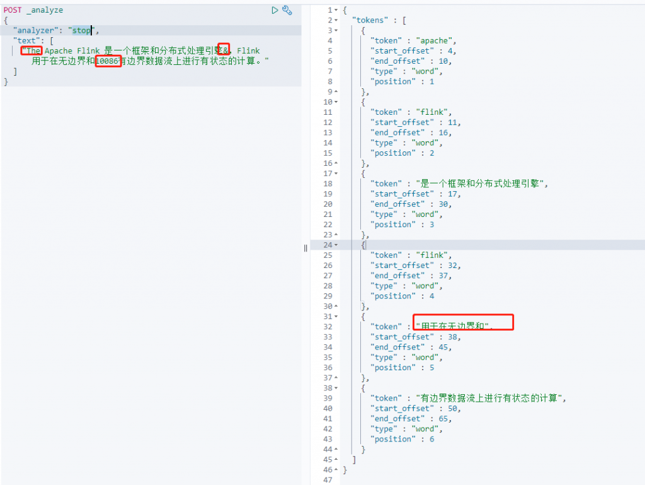
Task: Fold the "tokens" array at line 2
Action: tap(336, 20)
